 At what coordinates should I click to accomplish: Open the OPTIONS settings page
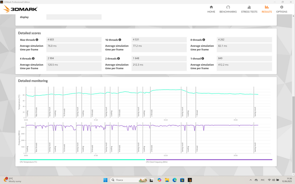click(282, 9)
